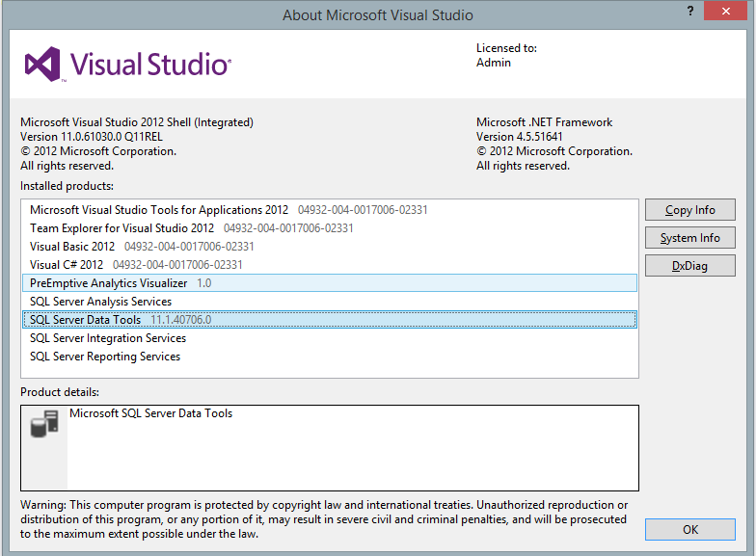756x556 pixels.
Task: Click the help question mark icon
Action: pos(690,11)
